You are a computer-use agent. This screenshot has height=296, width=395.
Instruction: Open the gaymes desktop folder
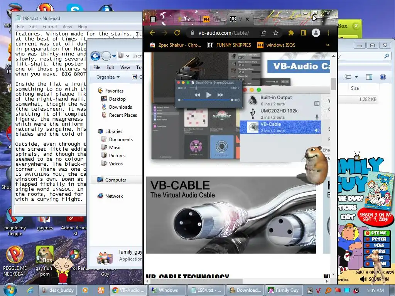click(45, 222)
